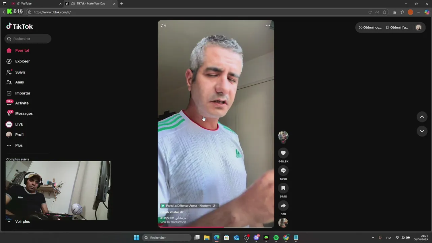Click the translate page icon in address bar

[x=377, y=12]
